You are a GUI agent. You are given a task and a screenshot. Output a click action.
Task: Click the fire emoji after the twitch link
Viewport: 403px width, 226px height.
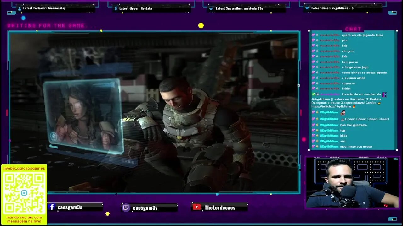[x=354, y=107]
